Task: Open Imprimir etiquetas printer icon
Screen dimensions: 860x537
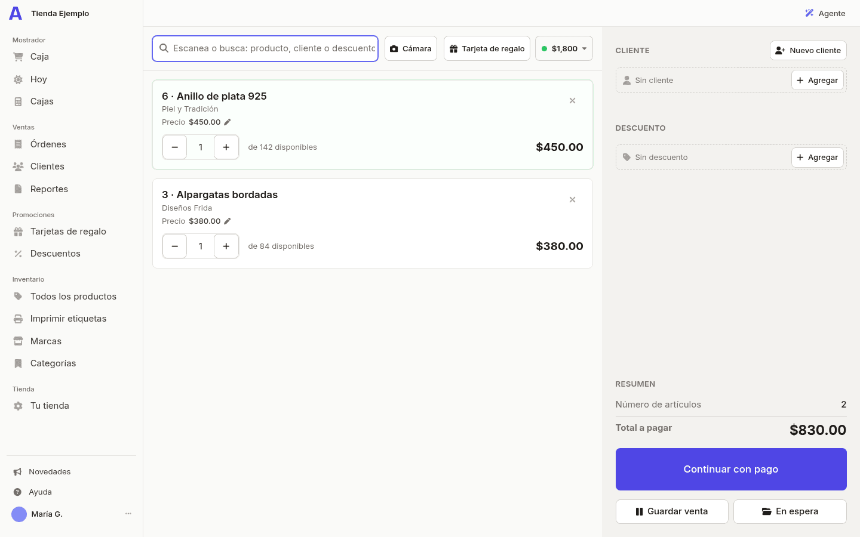Action: point(18,319)
